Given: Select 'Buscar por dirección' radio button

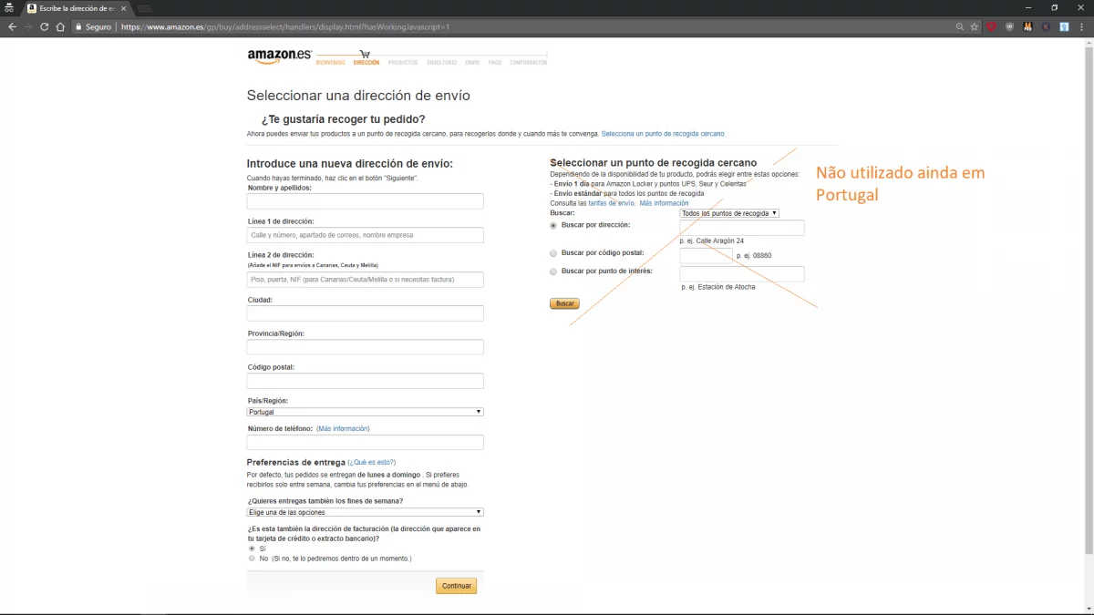Looking at the screenshot, I should click(553, 225).
